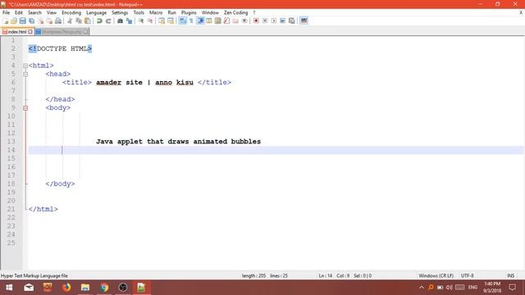This screenshot has height=295, width=525.
Task: Click the Save file toolbar icon
Action: point(23,20)
